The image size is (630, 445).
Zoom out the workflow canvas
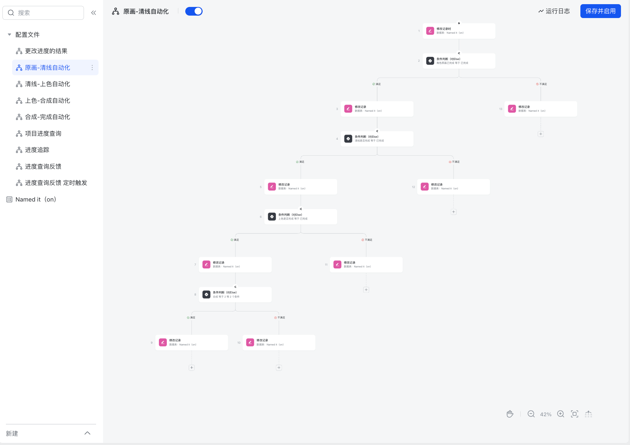click(x=531, y=414)
